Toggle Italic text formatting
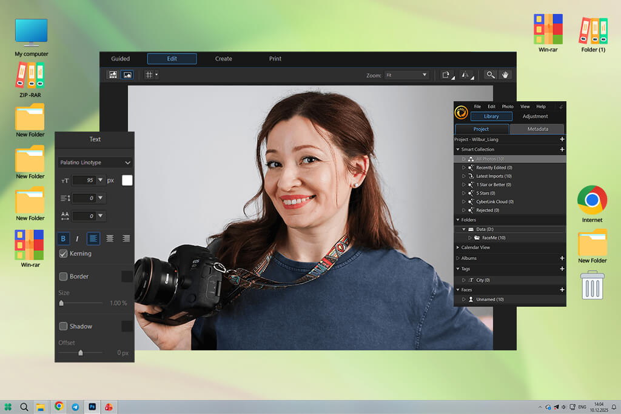The height and width of the screenshot is (414, 621). click(77, 239)
